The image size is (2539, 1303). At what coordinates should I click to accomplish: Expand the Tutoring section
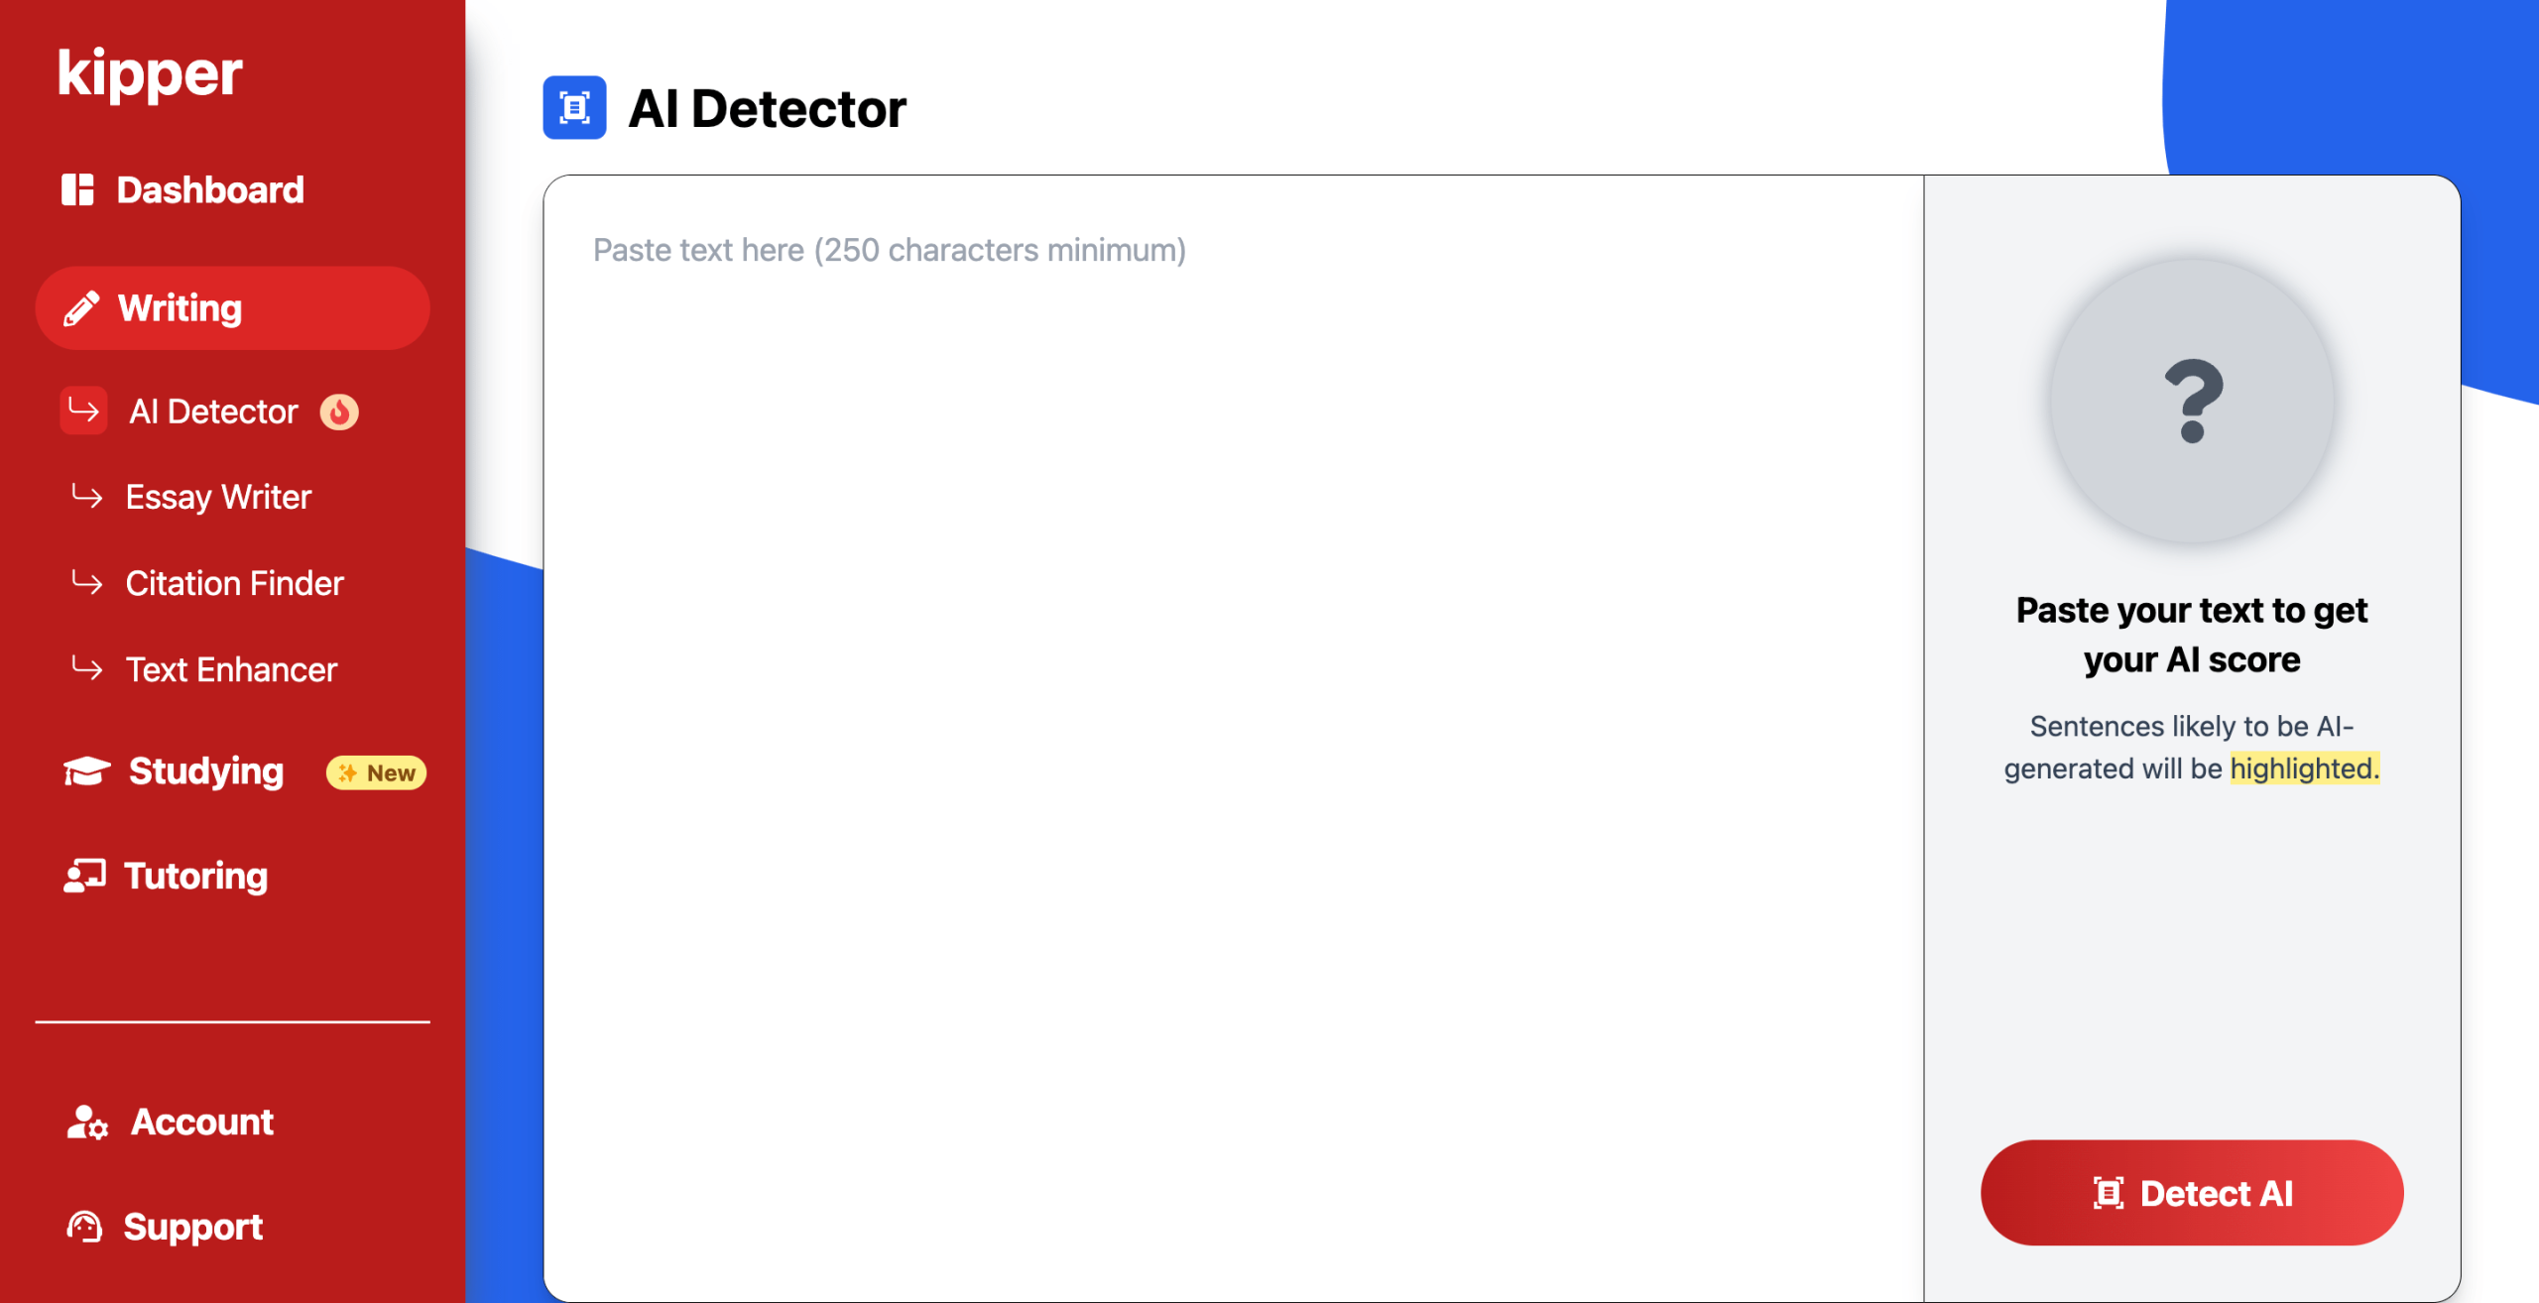(x=196, y=876)
